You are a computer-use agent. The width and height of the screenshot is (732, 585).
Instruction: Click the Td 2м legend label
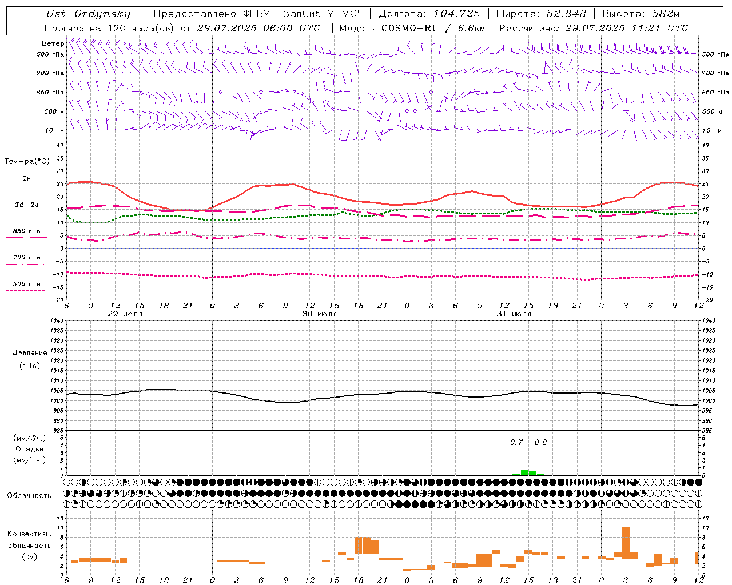27,205
